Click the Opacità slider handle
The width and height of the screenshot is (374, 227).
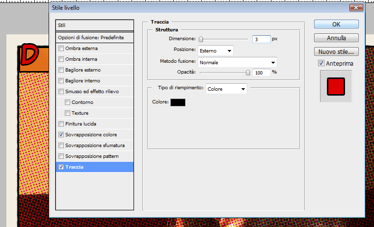coord(248,73)
